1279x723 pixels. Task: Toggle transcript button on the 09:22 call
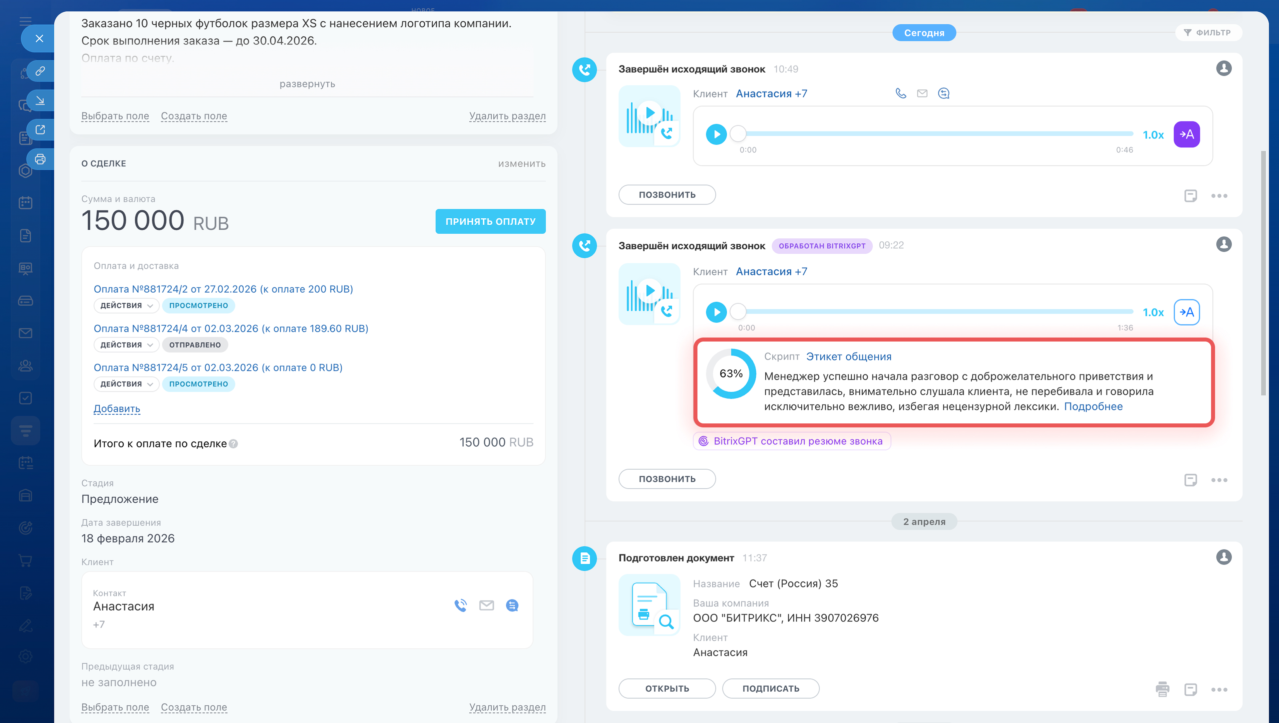pyautogui.click(x=1187, y=312)
